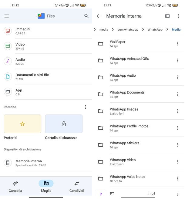Open the Preferiti star collection card
Viewport: 185px width, 199px height.
tap(22, 124)
